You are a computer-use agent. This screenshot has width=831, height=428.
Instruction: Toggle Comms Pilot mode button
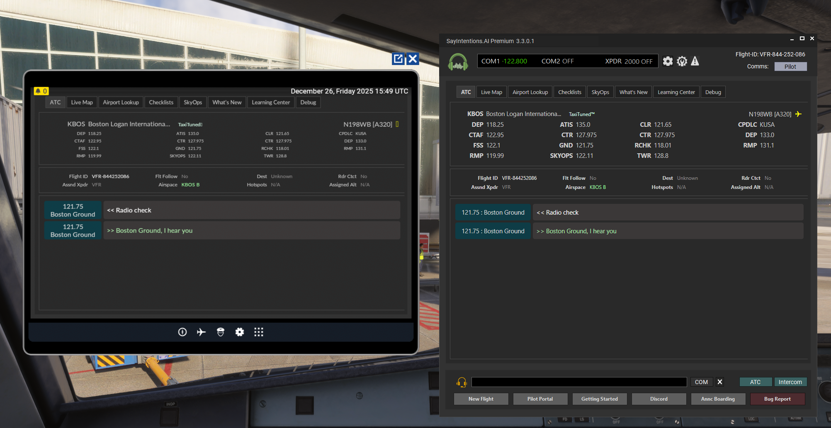pyautogui.click(x=790, y=67)
